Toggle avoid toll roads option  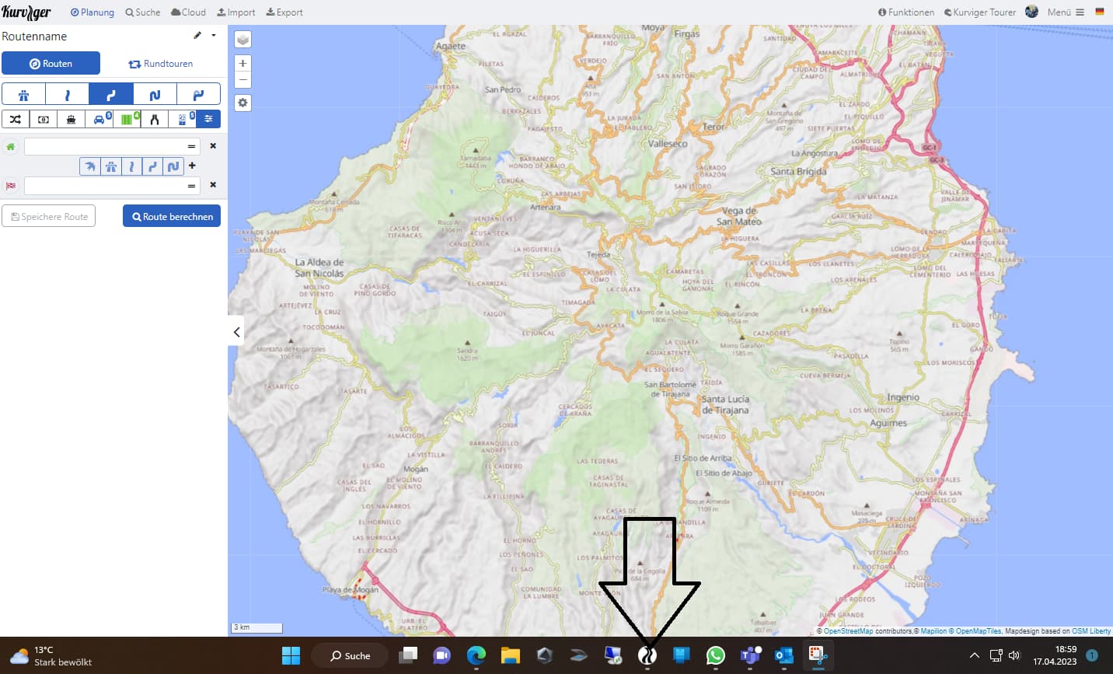point(44,119)
